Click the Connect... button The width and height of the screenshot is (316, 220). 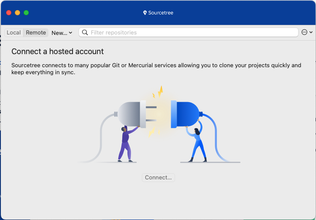(158, 178)
